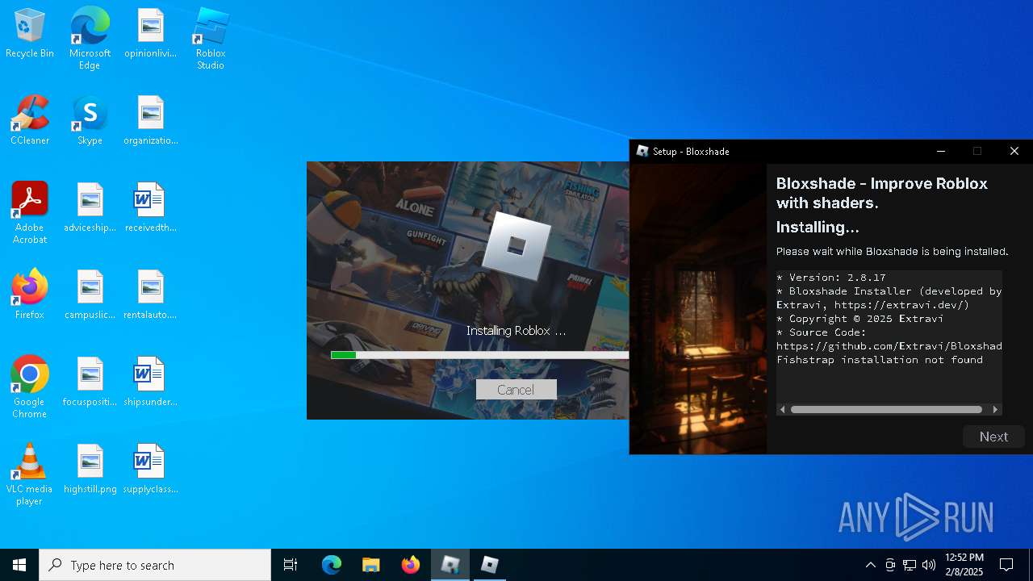Cancel the Roblox installation

pyautogui.click(x=516, y=390)
